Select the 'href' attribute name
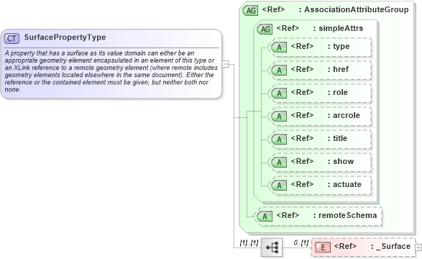This screenshot has width=422, height=259. [x=341, y=70]
